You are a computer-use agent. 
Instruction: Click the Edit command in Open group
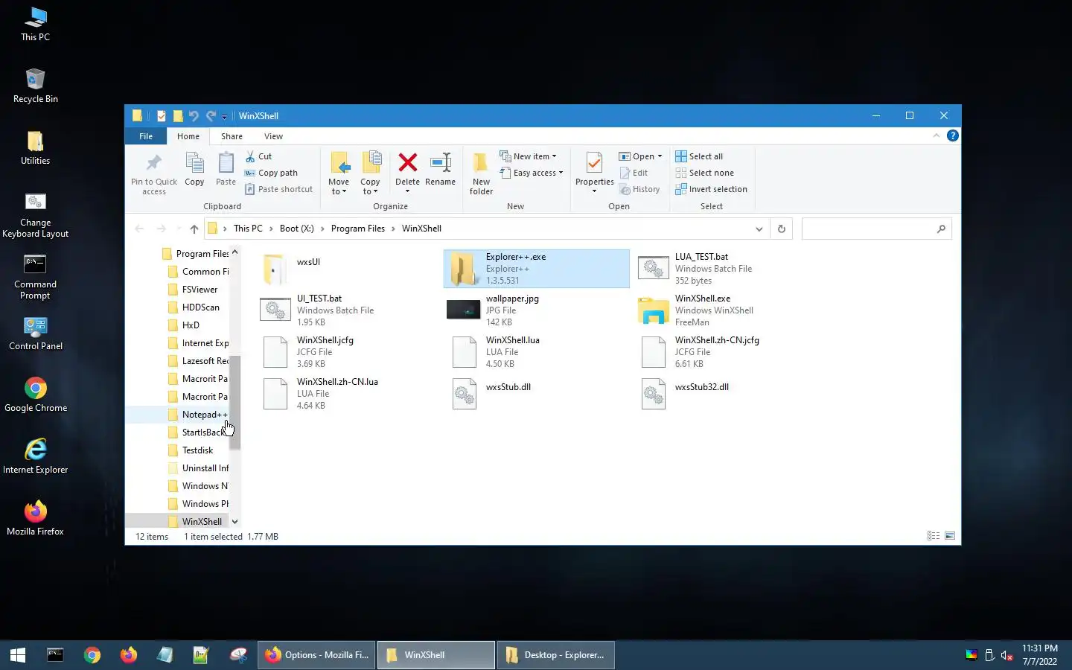click(x=634, y=173)
